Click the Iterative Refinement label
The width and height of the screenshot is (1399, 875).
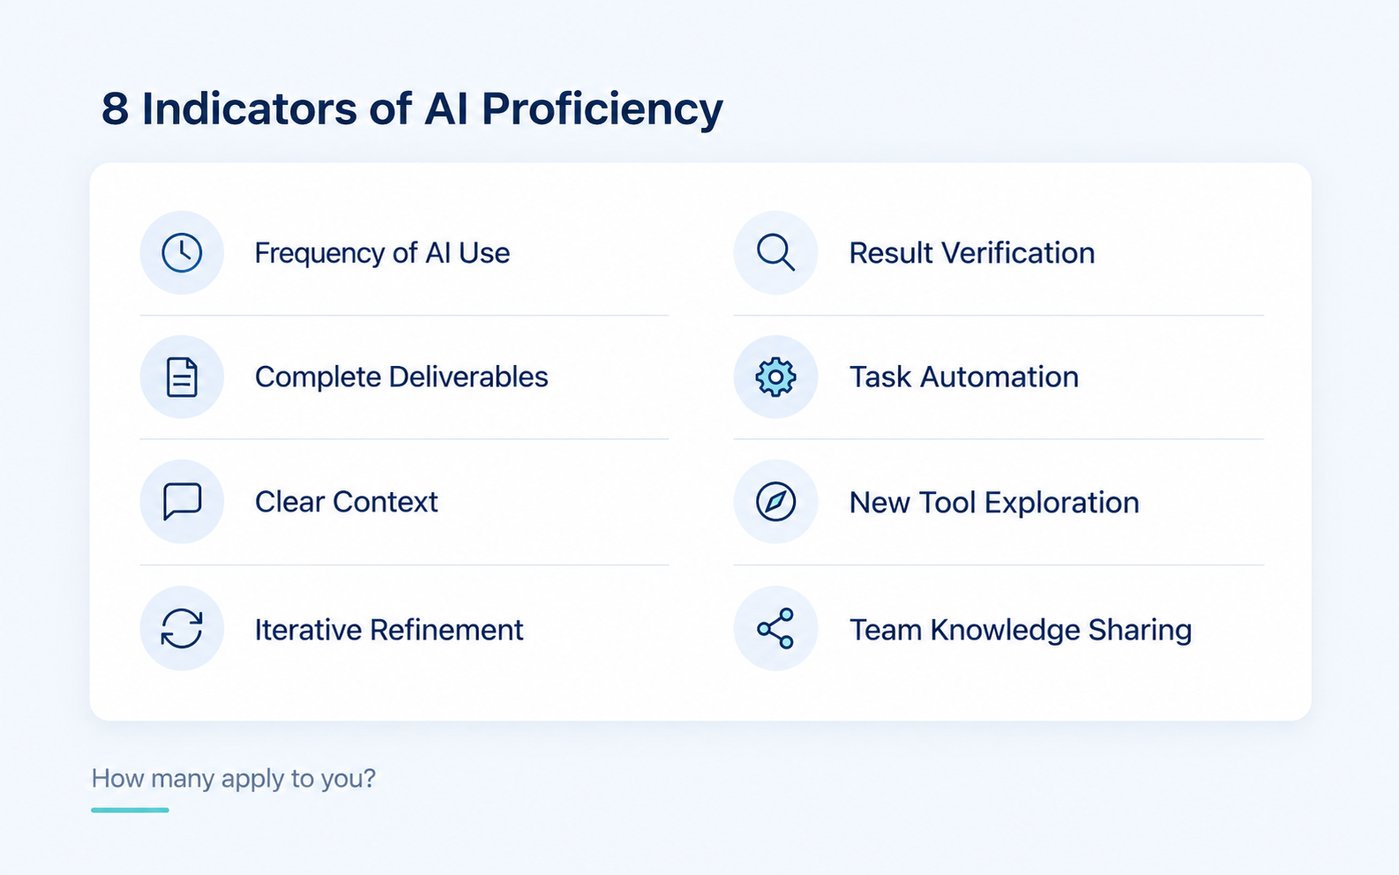[x=389, y=630]
